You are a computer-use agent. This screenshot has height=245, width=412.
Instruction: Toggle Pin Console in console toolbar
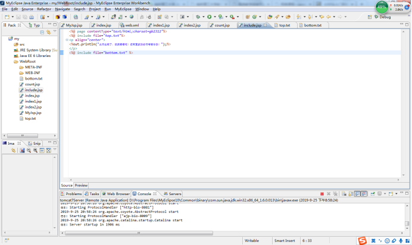373,194
